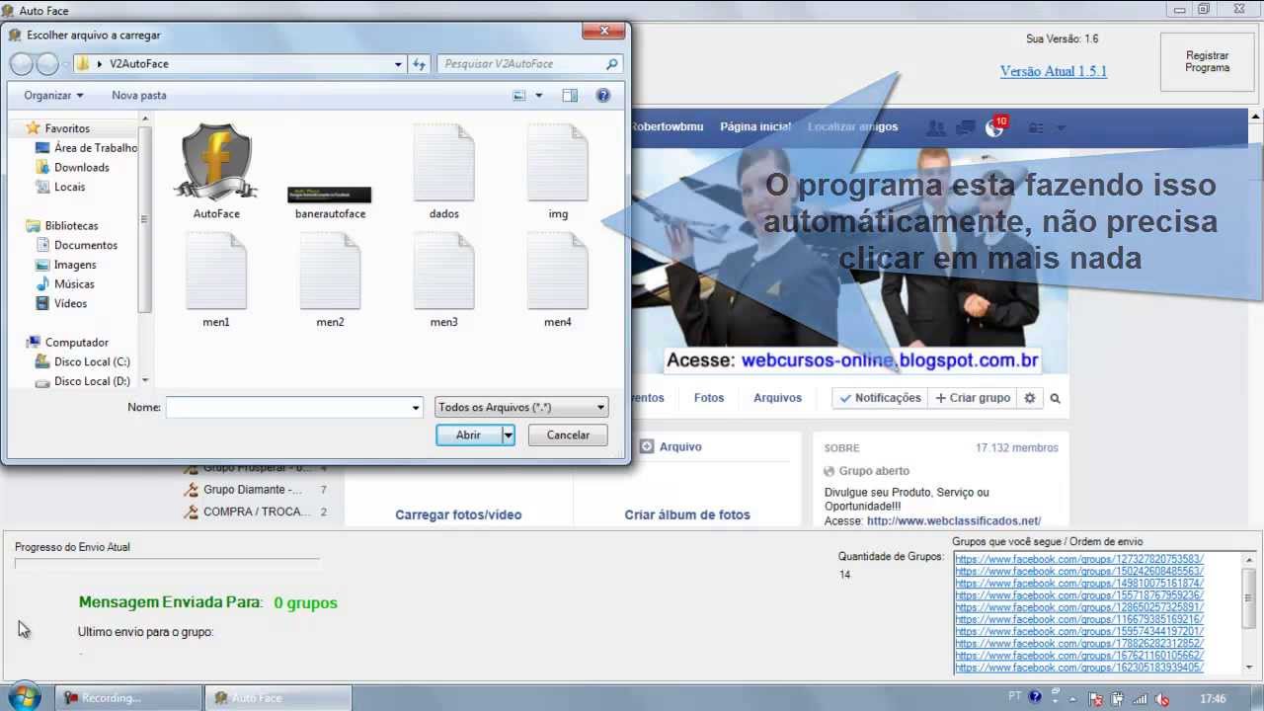Select the dados file icon
This screenshot has height=711, width=1264.
444,163
